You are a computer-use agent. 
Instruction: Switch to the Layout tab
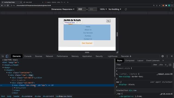point(140,60)
